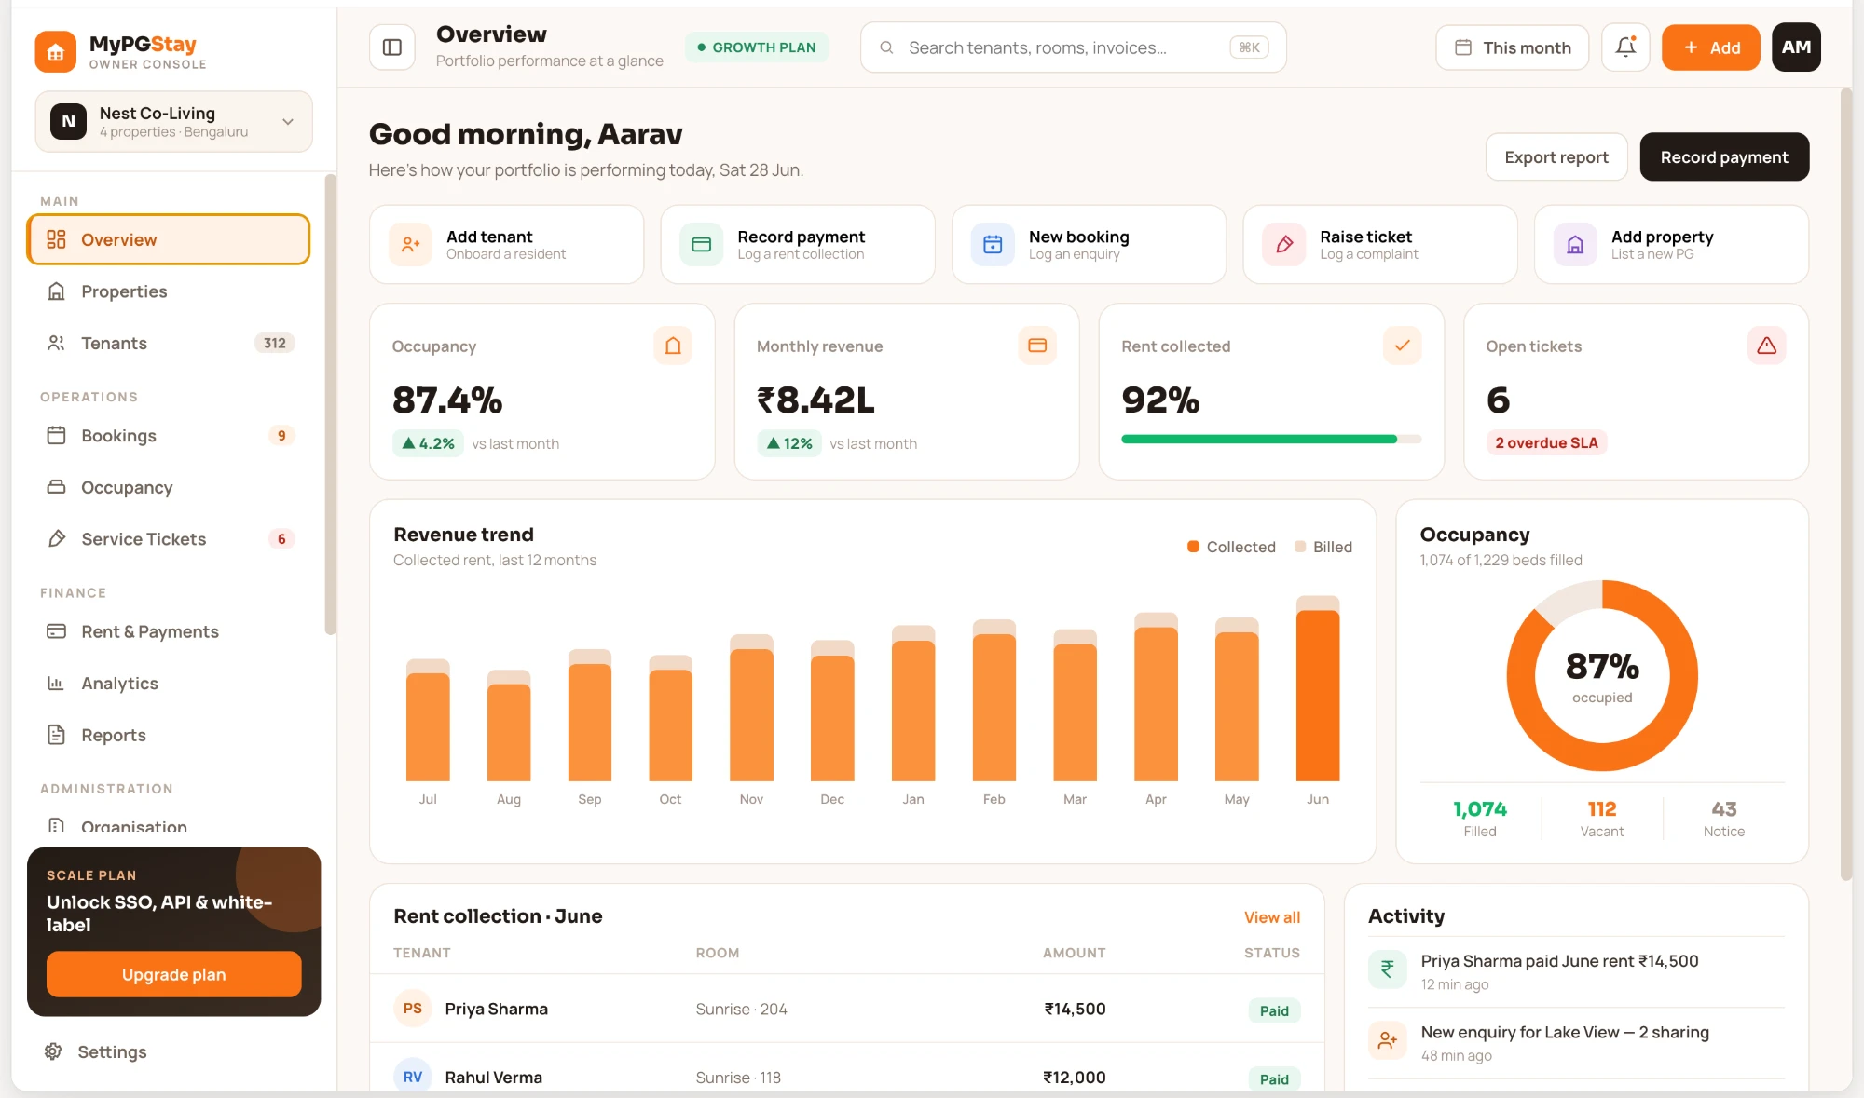Click Rahul Verma's Paid status badge

click(x=1274, y=1078)
